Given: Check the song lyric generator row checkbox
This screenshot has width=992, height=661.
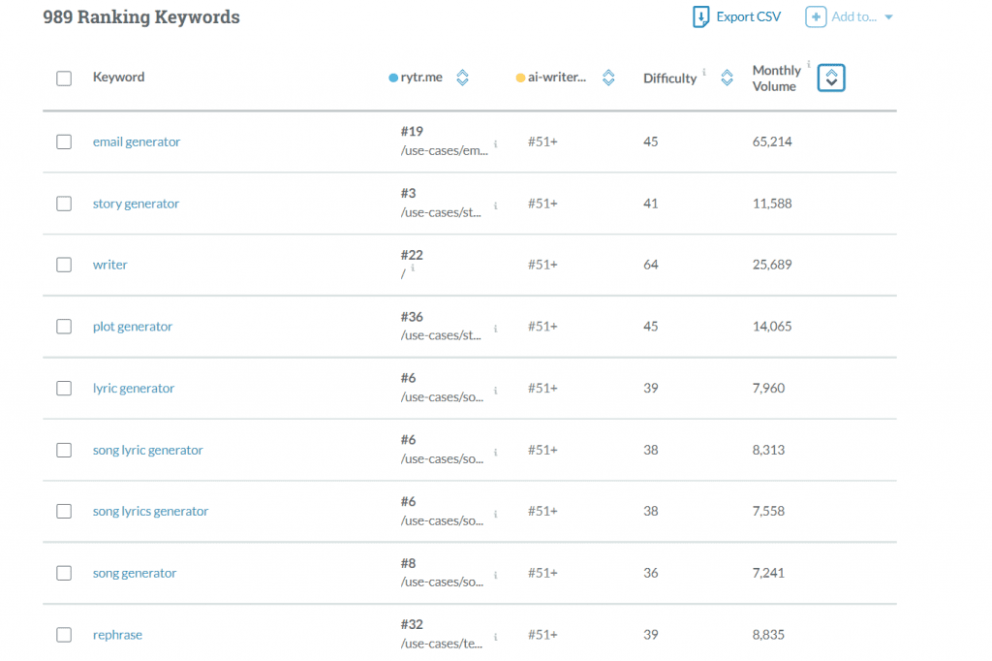Looking at the screenshot, I should pos(64,450).
